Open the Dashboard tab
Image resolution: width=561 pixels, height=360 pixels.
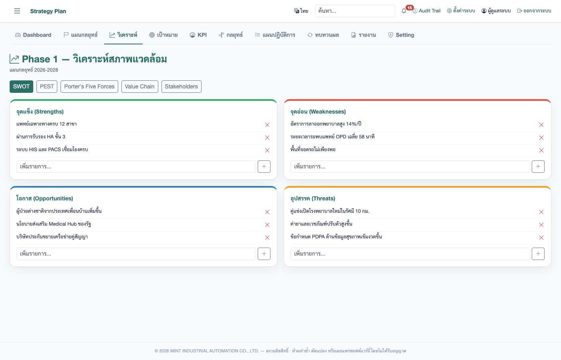(33, 35)
